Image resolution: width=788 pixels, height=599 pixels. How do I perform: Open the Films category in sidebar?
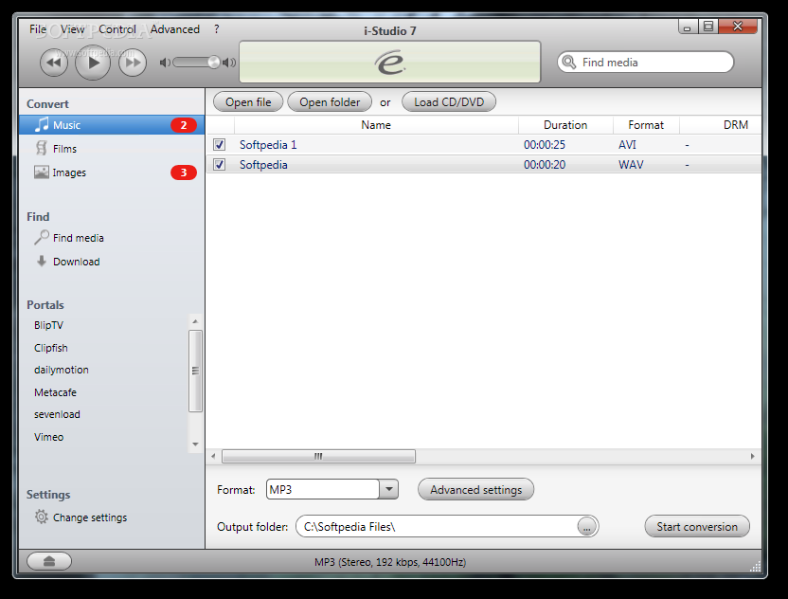[x=64, y=149]
